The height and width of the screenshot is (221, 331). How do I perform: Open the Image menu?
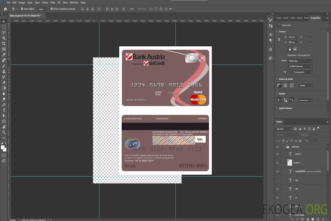click(22, 2)
